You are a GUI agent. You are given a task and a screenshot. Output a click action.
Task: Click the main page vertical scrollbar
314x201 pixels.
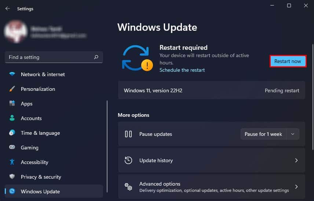(x=313, y=97)
